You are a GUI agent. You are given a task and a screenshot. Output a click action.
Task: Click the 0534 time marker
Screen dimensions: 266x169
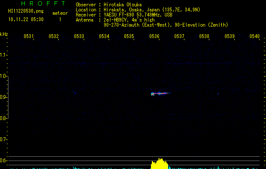click(104, 36)
